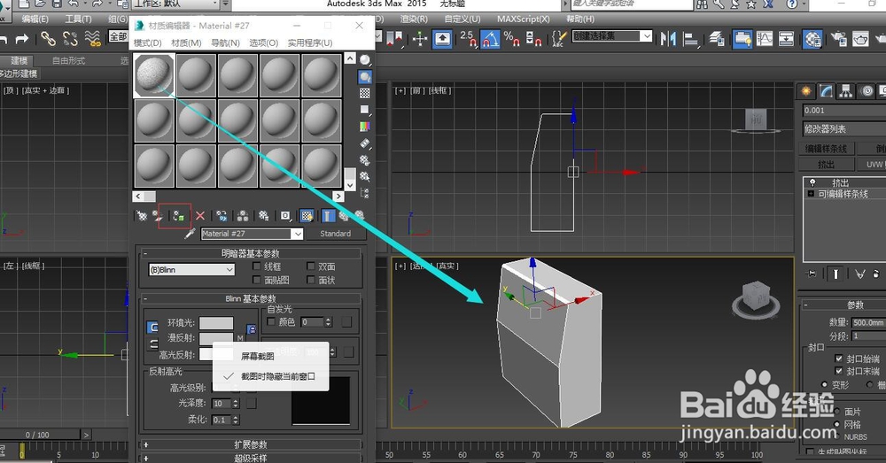Pick material from object with eyedropper

point(190,233)
